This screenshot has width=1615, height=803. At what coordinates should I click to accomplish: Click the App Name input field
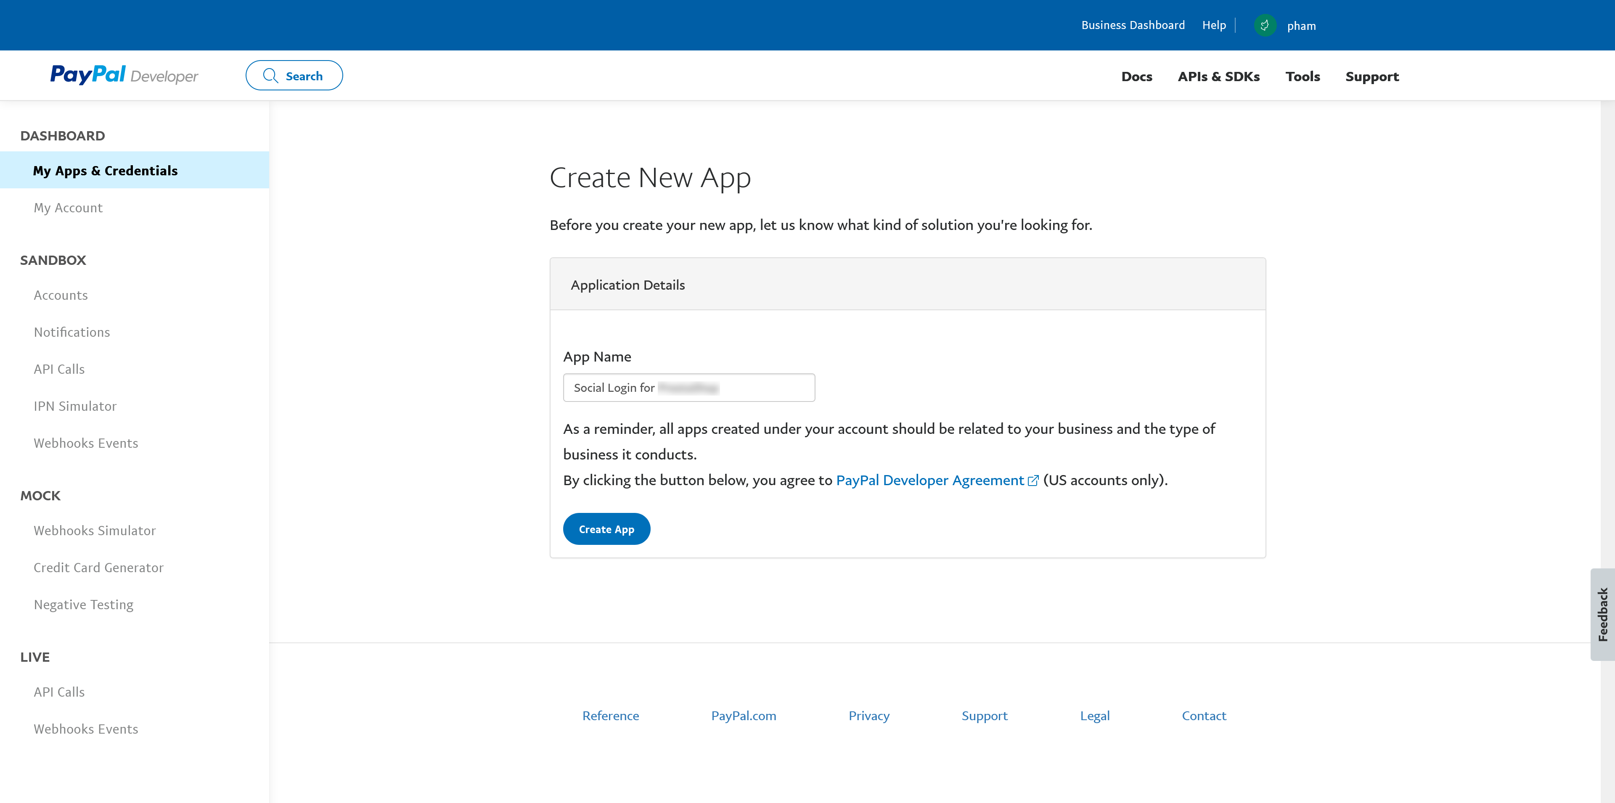[x=689, y=387]
